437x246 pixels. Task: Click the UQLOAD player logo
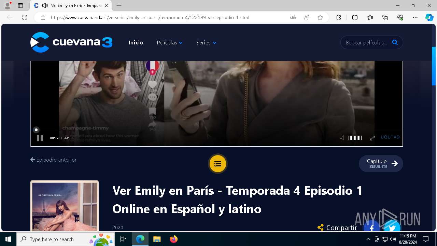[390, 137]
